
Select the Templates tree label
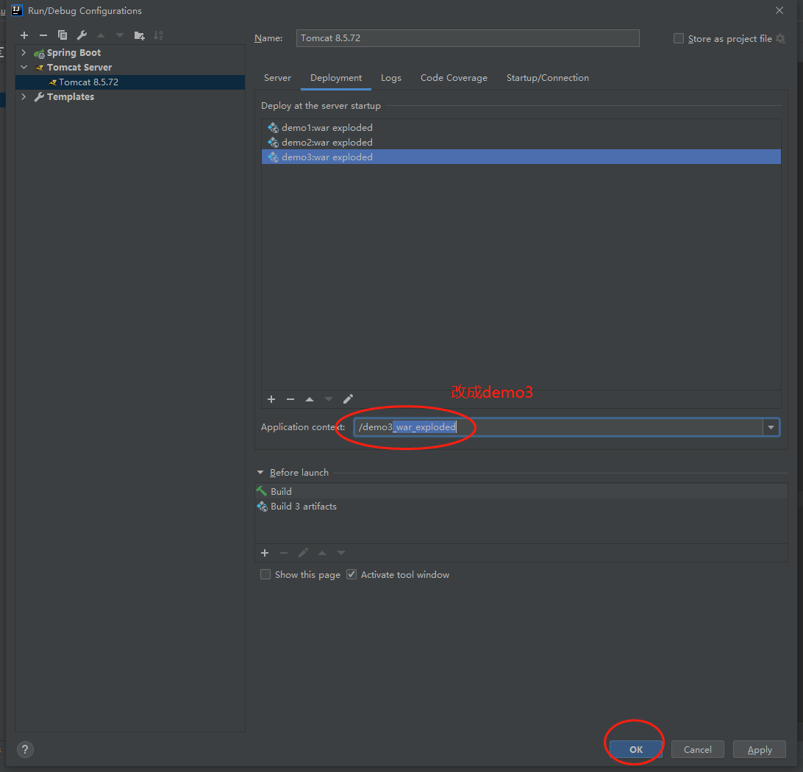[x=71, y=97]
